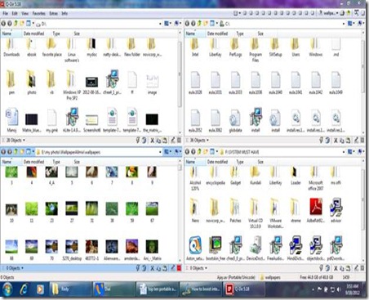Click the delete X icon in C:\ pane status bar

(x=336, y=141)
